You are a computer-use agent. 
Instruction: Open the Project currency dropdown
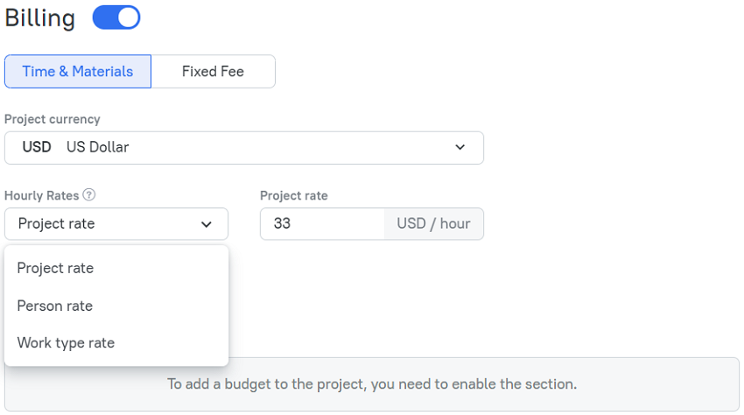coord(244,148)
